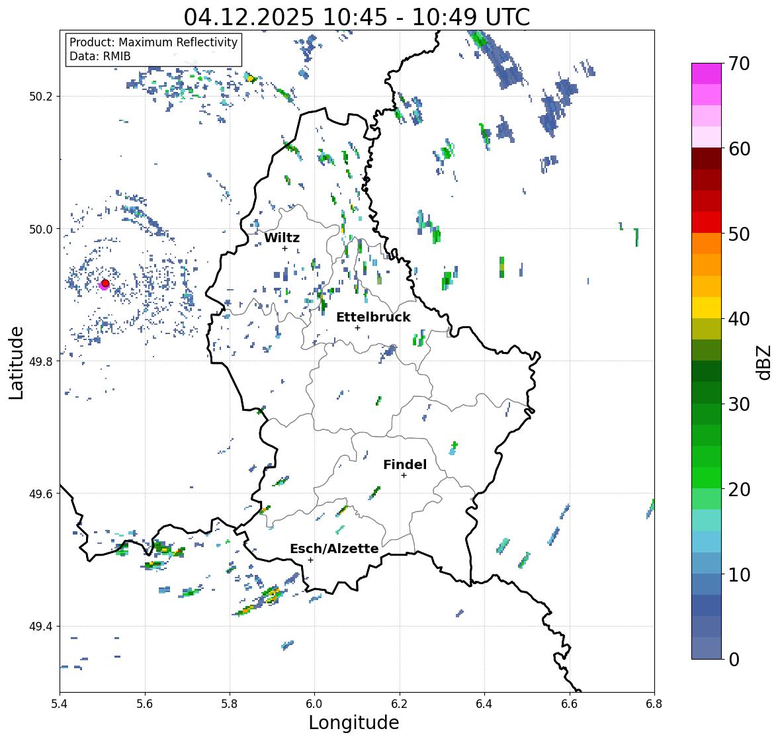Click the Longitude axis label

coord(354,722)
